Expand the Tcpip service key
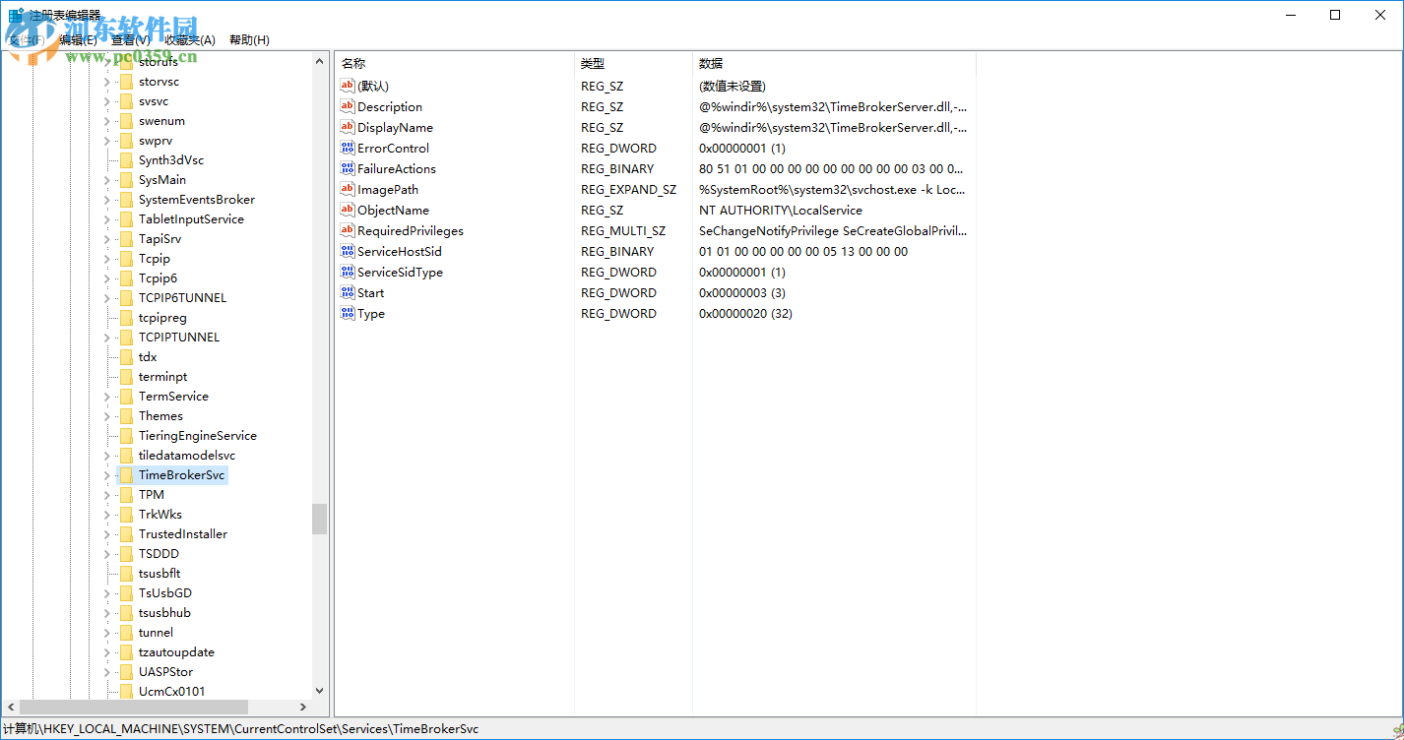This screenshot has height=740, width=1404. pos(106,258)
